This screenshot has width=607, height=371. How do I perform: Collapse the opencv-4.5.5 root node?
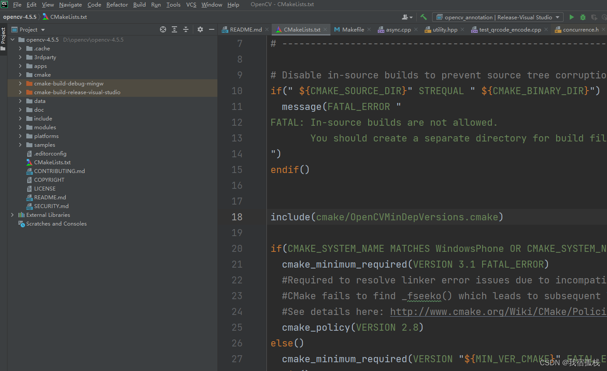point(12,40)
